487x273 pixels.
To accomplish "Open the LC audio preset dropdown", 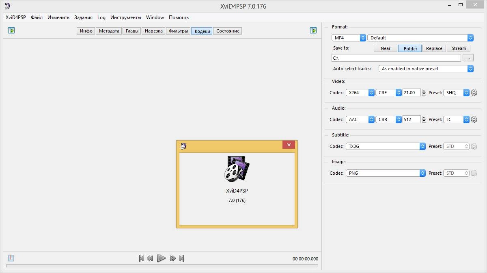I will [456, 119].
